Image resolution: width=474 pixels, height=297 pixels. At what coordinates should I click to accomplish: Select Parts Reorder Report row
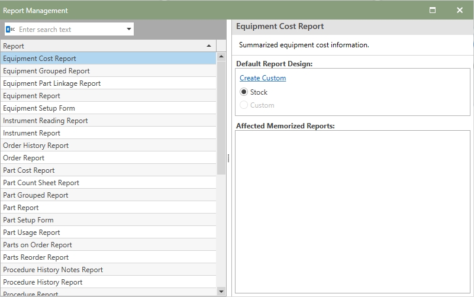click(x=36, y=257)
